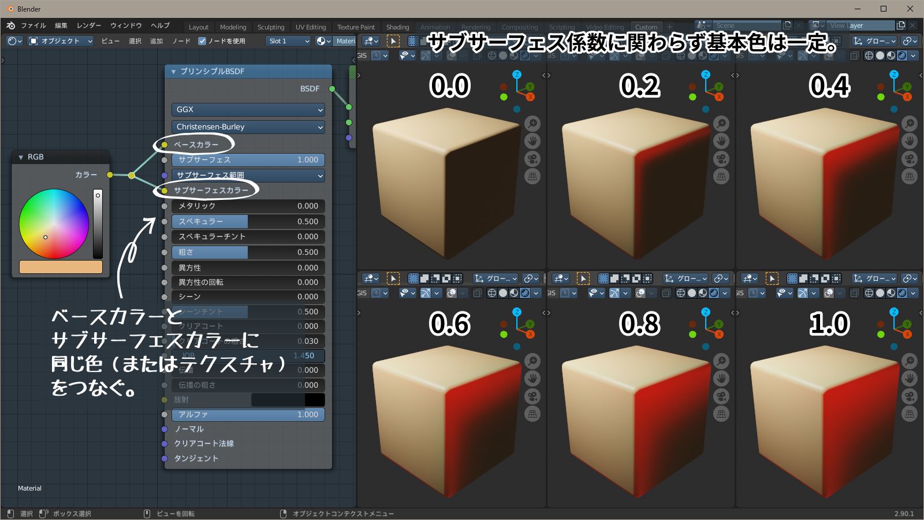Select box tool icon in 0.6 viewport header

pos(393,278)
